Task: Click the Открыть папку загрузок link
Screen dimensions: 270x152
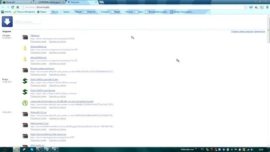Action: (x=242, y=32)
